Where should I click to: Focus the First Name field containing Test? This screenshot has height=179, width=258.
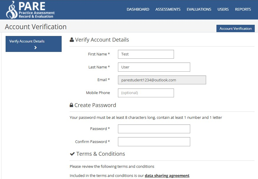146,54
